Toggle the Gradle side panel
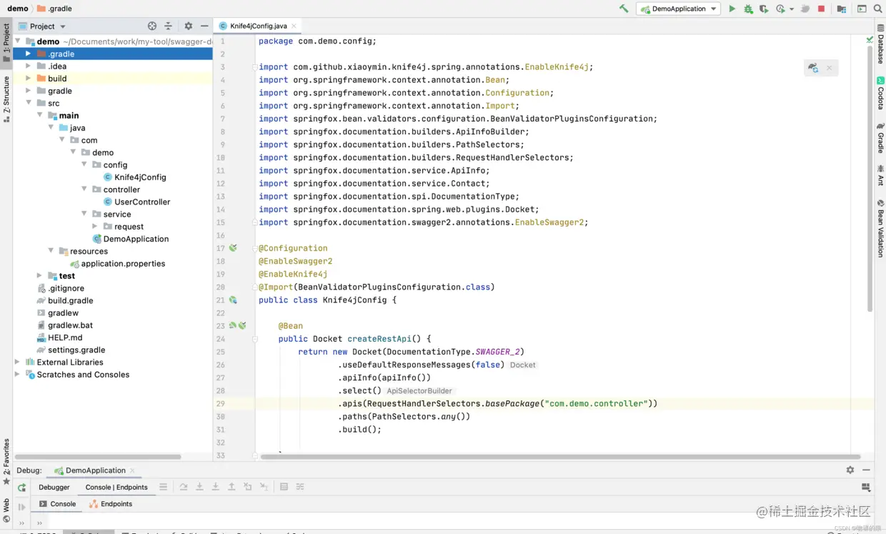886x534 pixels. click(880, 138)
